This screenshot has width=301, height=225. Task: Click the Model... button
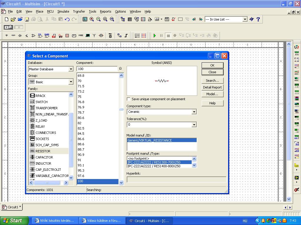pos(213,94)
